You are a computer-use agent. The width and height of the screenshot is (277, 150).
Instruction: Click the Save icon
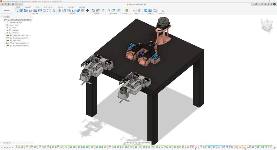[x=13, y=4]
